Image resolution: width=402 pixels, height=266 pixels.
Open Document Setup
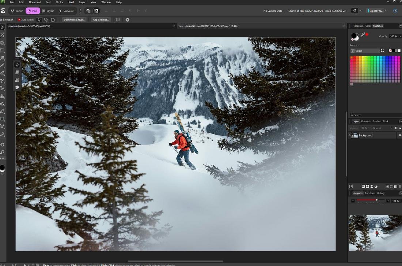point(73,20)
